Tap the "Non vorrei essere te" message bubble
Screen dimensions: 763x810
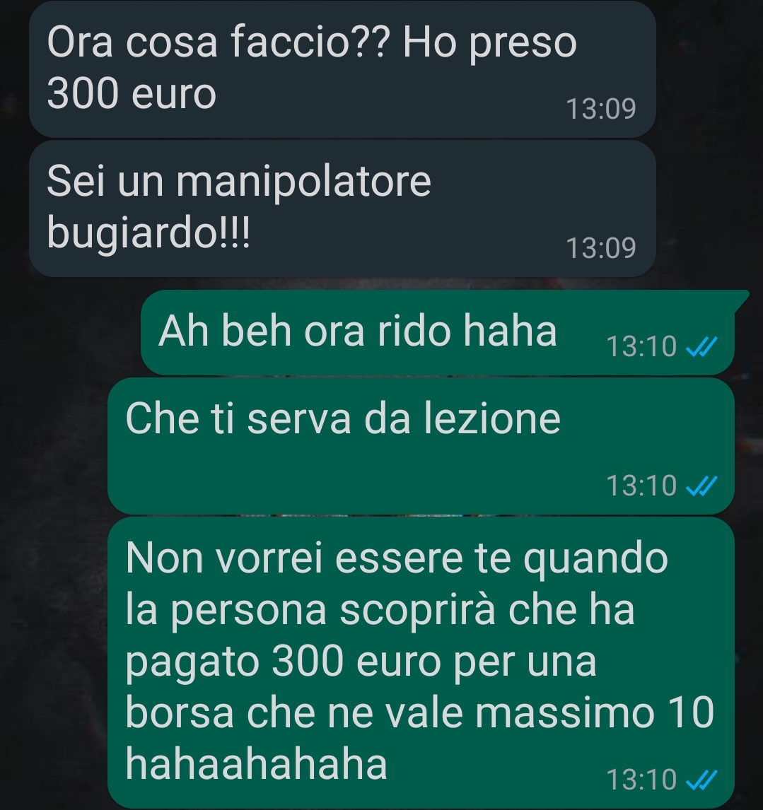pos(421,663)
